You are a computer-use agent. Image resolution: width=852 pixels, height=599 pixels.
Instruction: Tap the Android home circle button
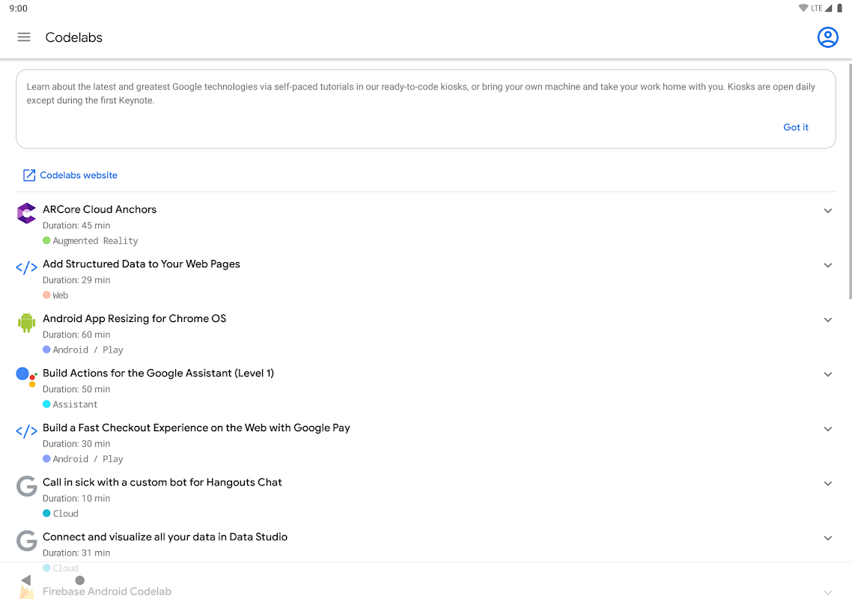(x=80, y=580)
